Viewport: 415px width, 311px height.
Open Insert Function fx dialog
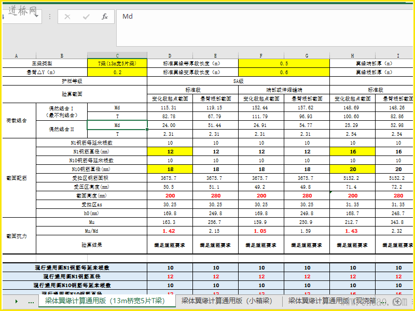[x=105, y=17]
